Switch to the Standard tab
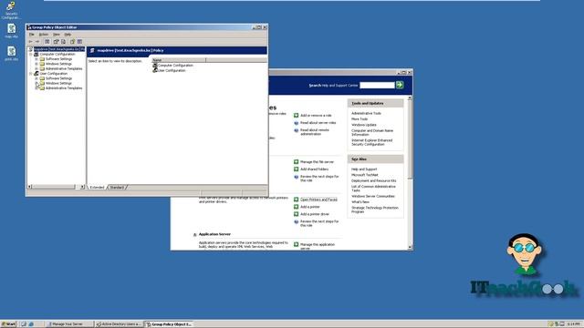The height and width of the screenshot is (328, 584). coord(117,188)
